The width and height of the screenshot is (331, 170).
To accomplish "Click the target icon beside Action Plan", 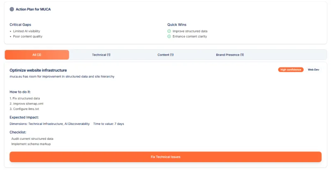I will [12, 9].
